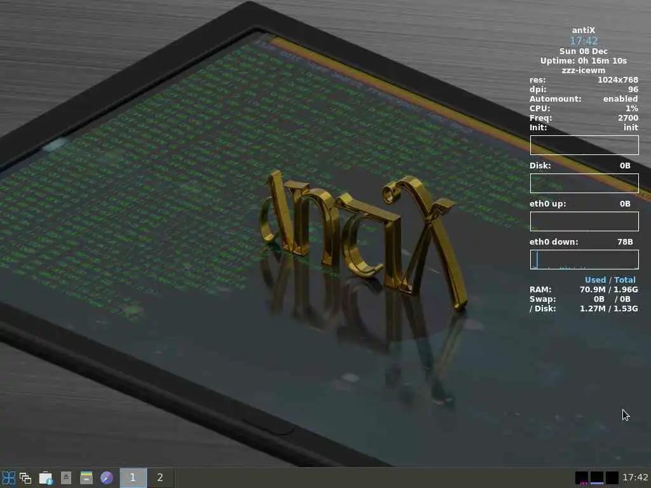Image resolution: width=651 pixels, height=488 pixels.
Task: Click the tray monitor graph with blue bar
Action: click(596, 478)
